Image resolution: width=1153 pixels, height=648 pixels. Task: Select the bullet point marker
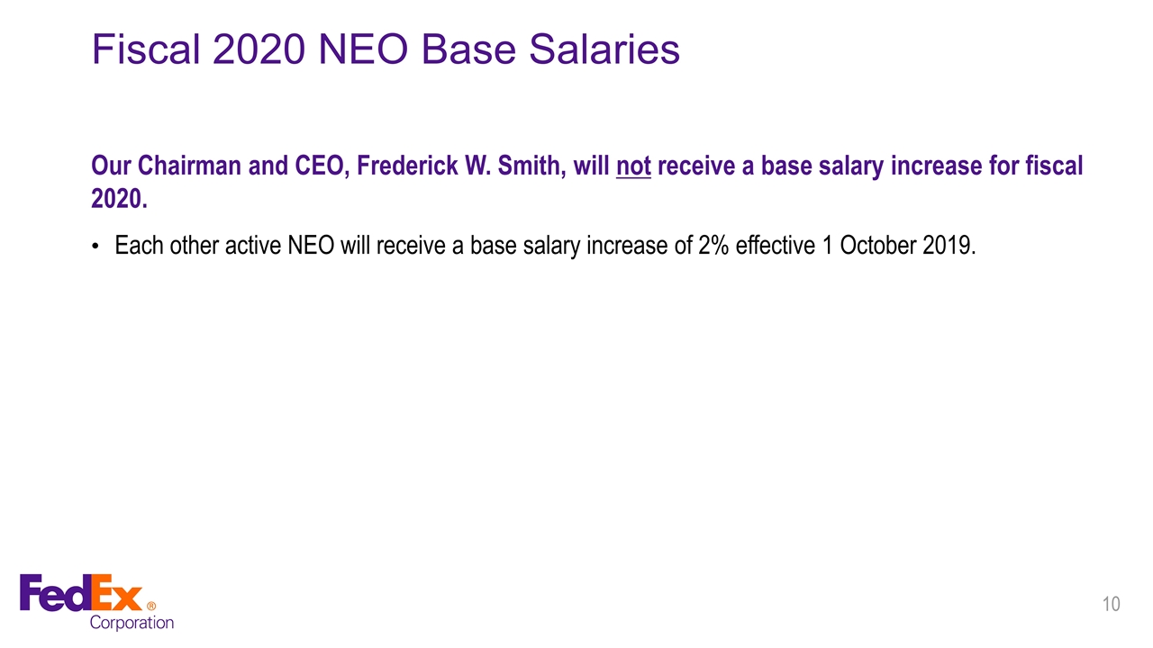click(96, 247)
